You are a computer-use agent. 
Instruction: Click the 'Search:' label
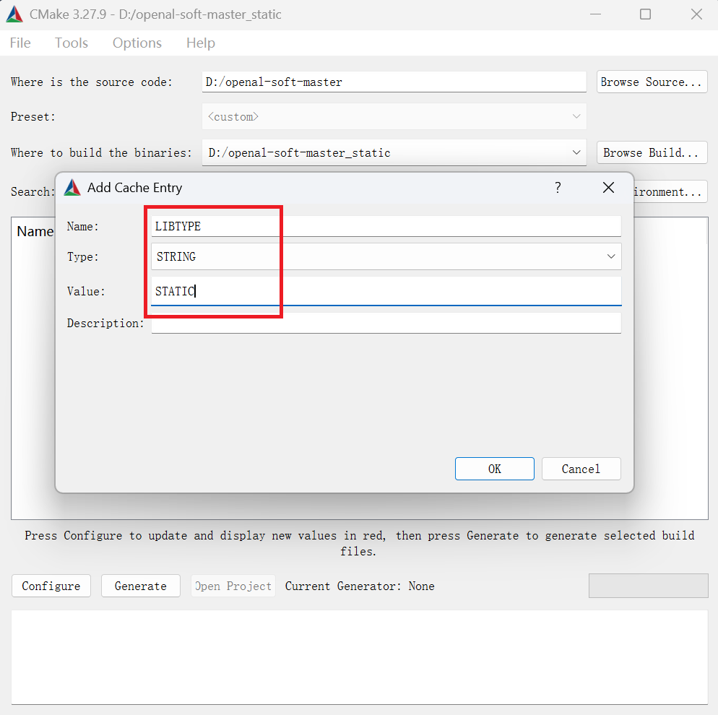coord(33,191)
